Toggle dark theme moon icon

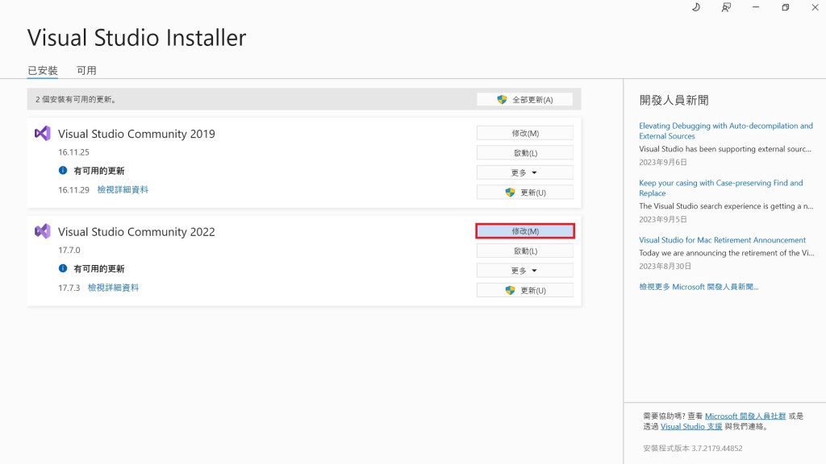pos(696,7)
